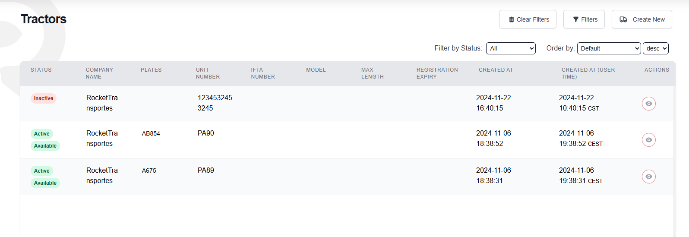Click the MAX LENGTH column header
689x237 pixels.
pos(372,73)
